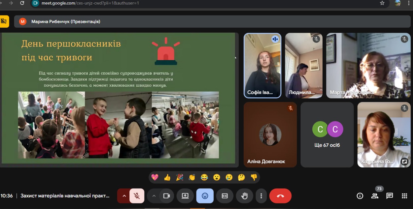This screenshot has height=209, width=413.
Task: Open the three-dot more options menu
Action: [261, 196]
